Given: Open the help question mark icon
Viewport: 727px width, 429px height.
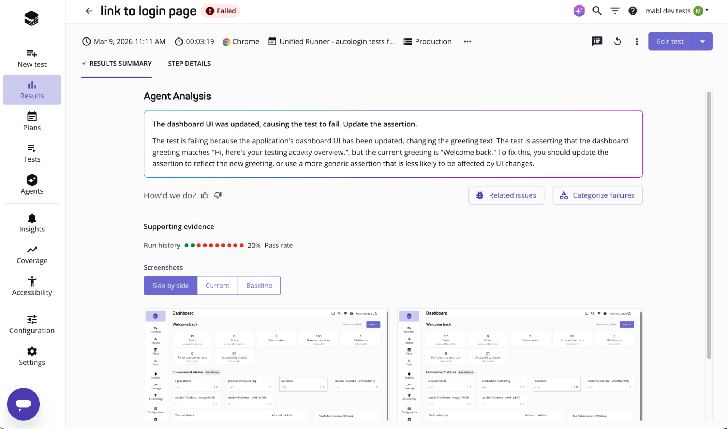Looking at the screenshot, I should click(632, 11).
